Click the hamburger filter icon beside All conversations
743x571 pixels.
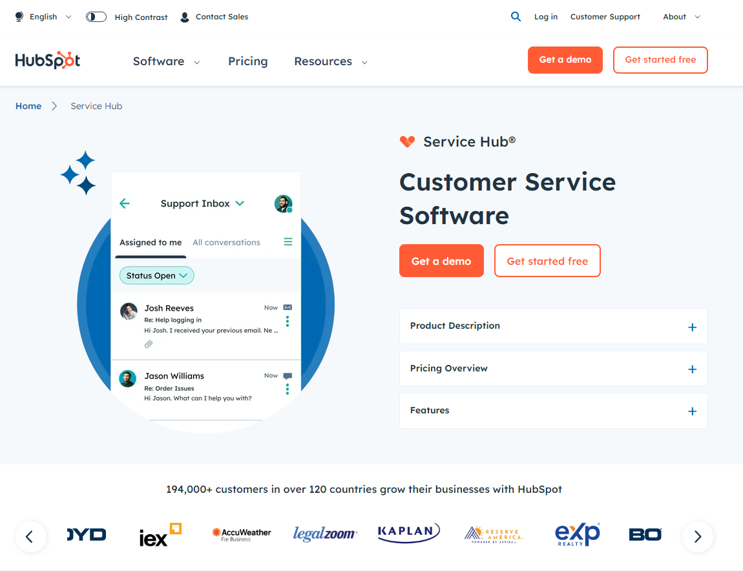tap(288, 242)
